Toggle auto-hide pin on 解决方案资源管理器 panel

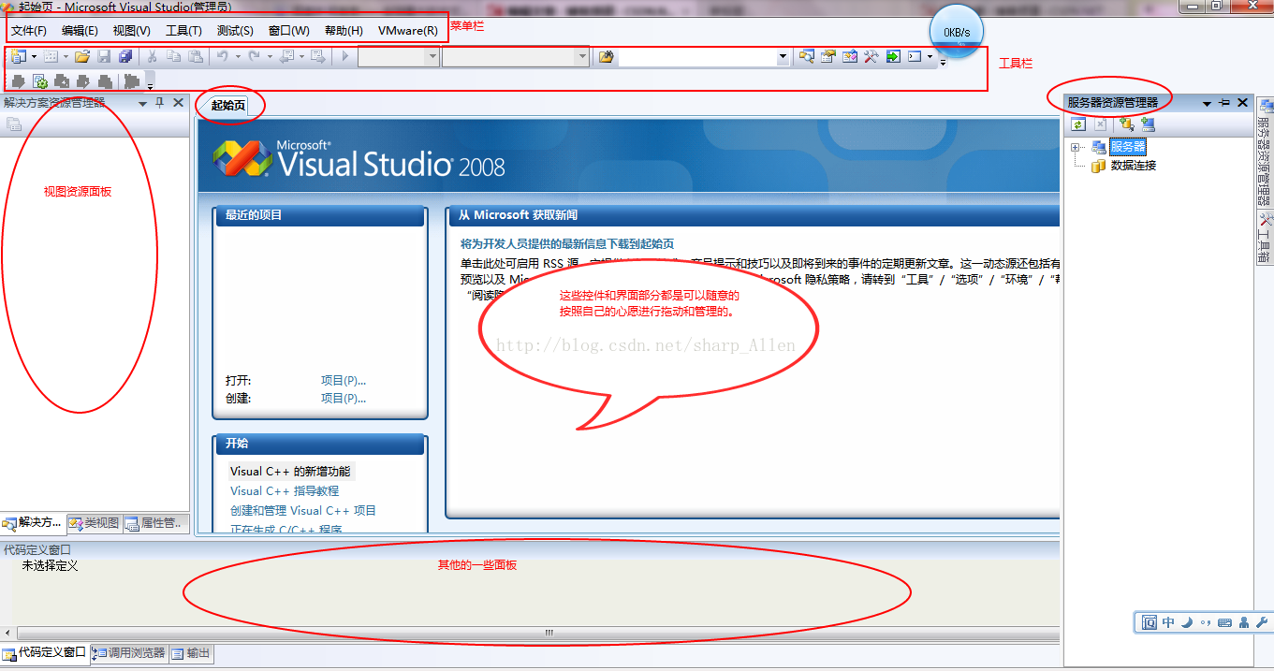160,102
